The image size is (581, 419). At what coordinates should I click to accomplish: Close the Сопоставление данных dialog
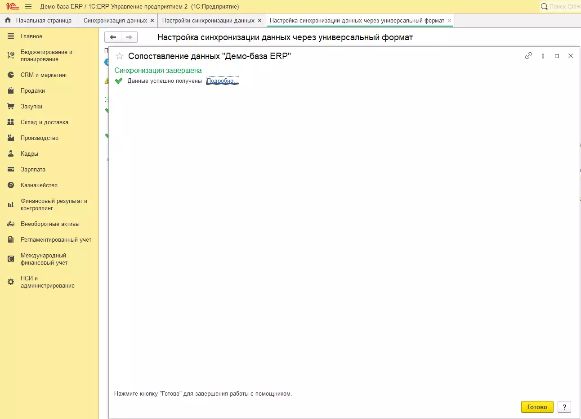pyautogui.click(x=571, y=56)
